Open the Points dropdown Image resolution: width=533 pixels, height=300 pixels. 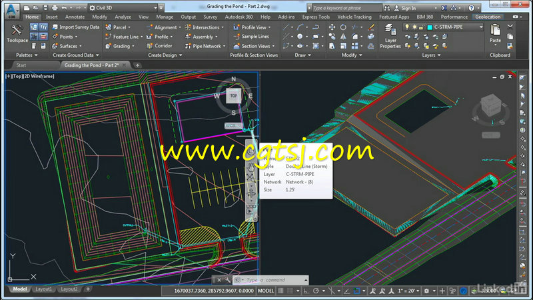[65, 37]
